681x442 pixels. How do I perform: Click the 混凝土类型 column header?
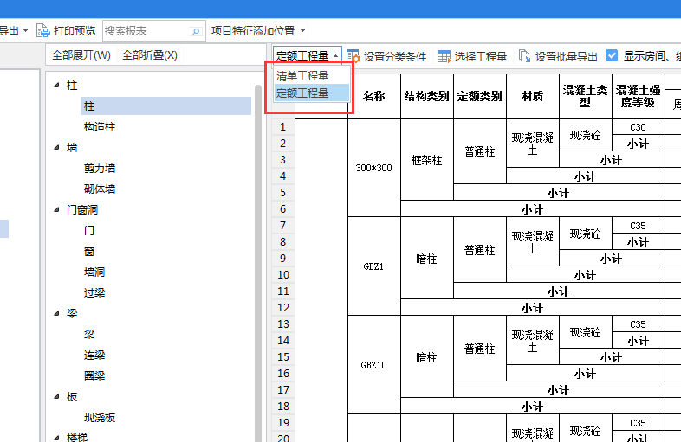586,96
